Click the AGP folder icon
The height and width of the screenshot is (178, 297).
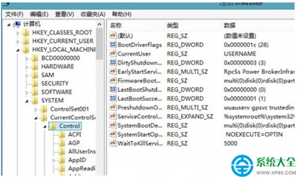point(62,143)
